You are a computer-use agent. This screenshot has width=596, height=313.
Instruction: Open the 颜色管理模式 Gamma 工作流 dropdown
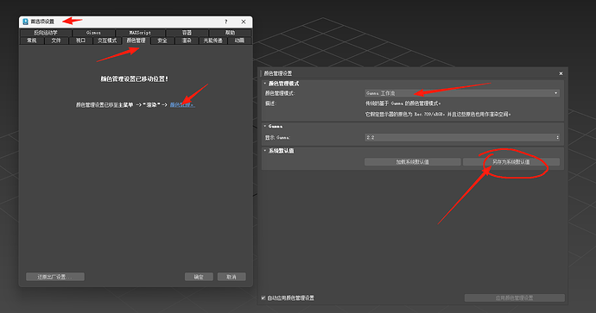462,93
